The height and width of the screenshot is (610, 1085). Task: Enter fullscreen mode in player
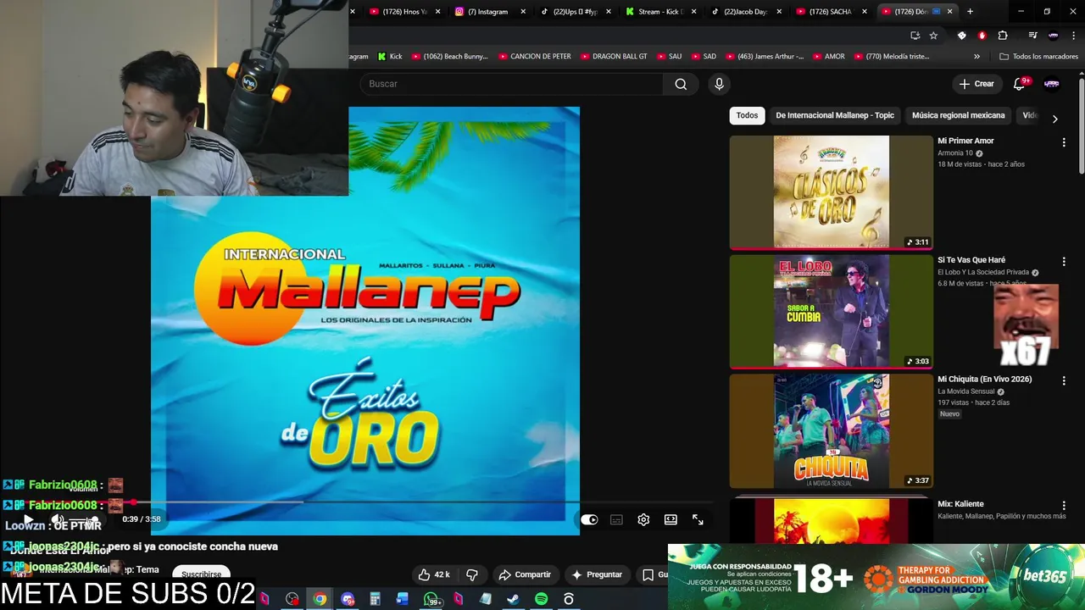(x=698, y=519)
